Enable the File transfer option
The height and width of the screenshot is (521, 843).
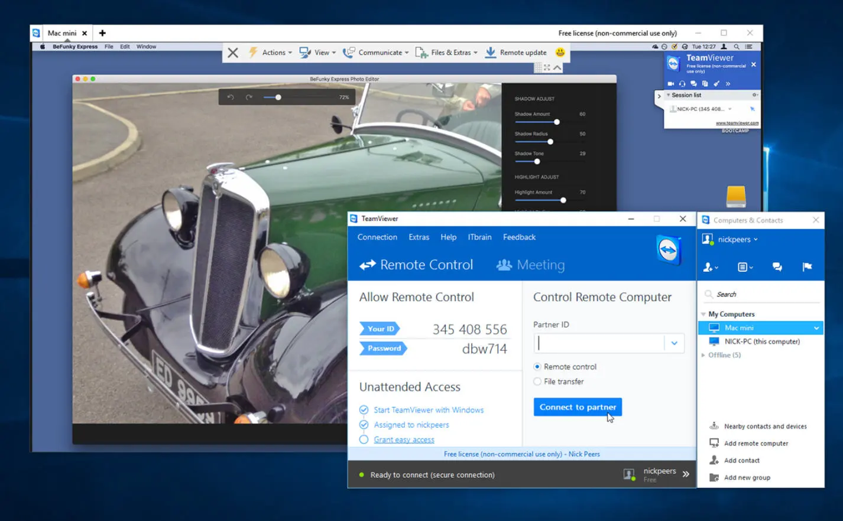537,381
